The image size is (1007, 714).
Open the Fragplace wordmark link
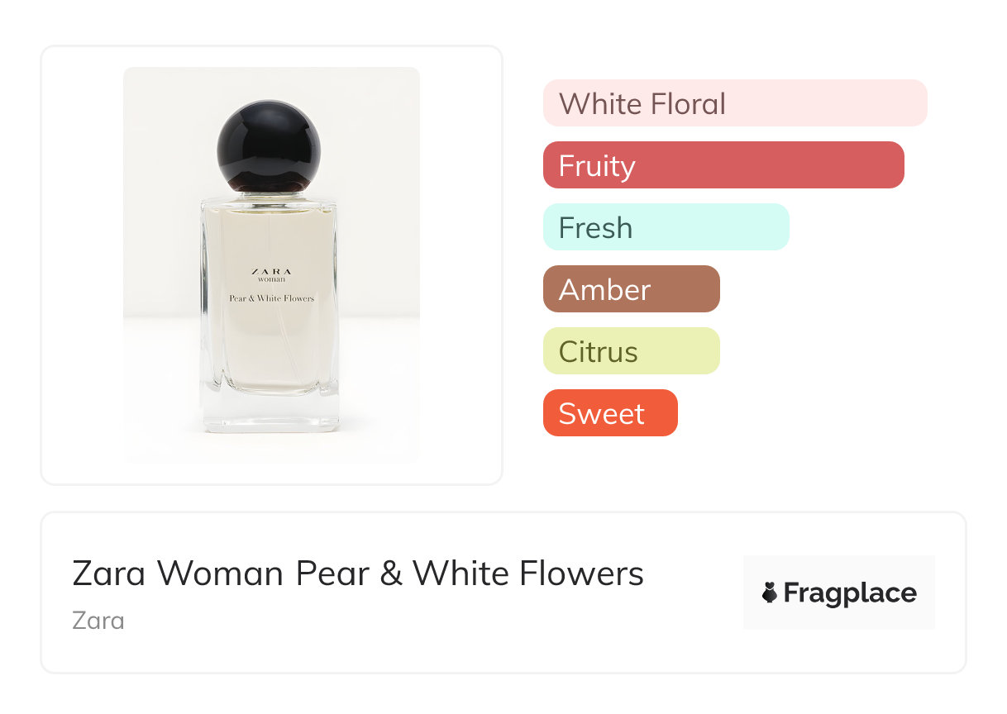coord(850,593)
